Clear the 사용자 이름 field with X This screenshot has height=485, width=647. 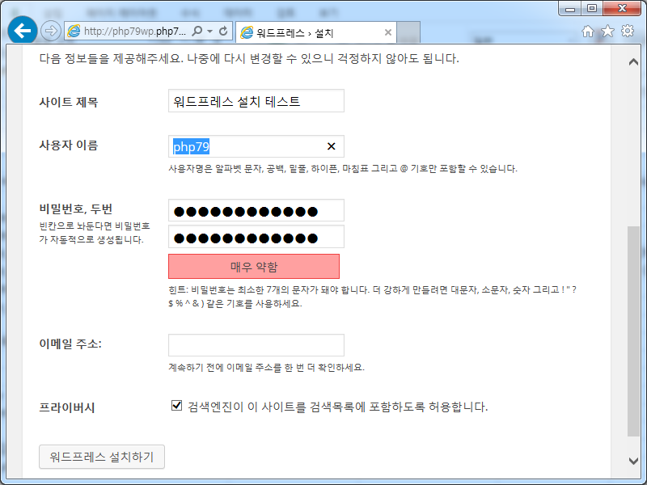pos(331,146)
